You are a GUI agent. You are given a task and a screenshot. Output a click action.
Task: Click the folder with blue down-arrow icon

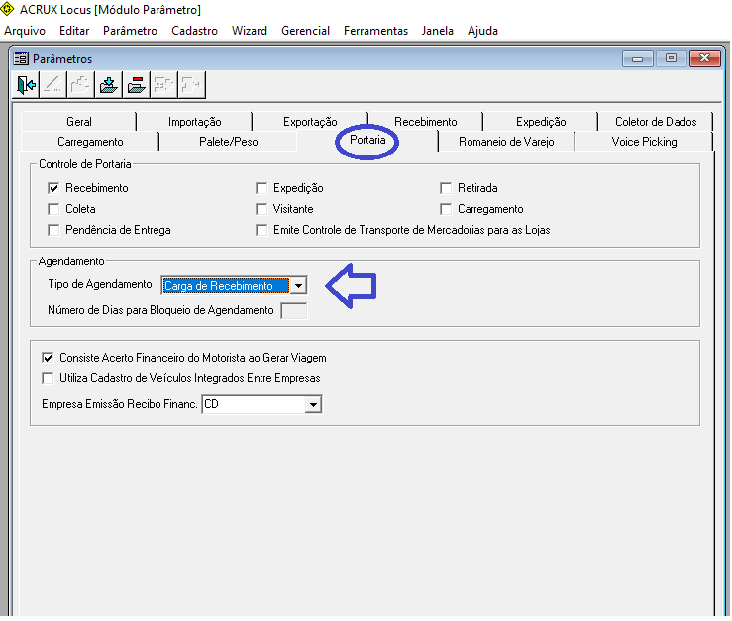108,85
